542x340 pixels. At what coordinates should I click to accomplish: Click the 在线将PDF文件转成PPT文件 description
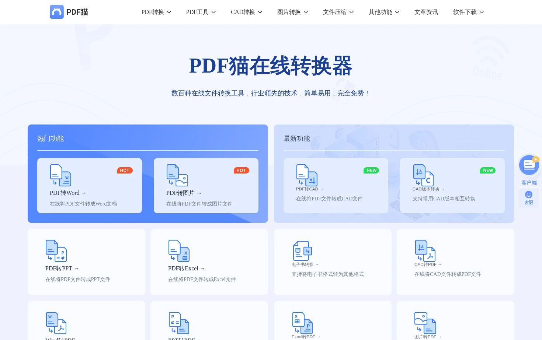78,280
